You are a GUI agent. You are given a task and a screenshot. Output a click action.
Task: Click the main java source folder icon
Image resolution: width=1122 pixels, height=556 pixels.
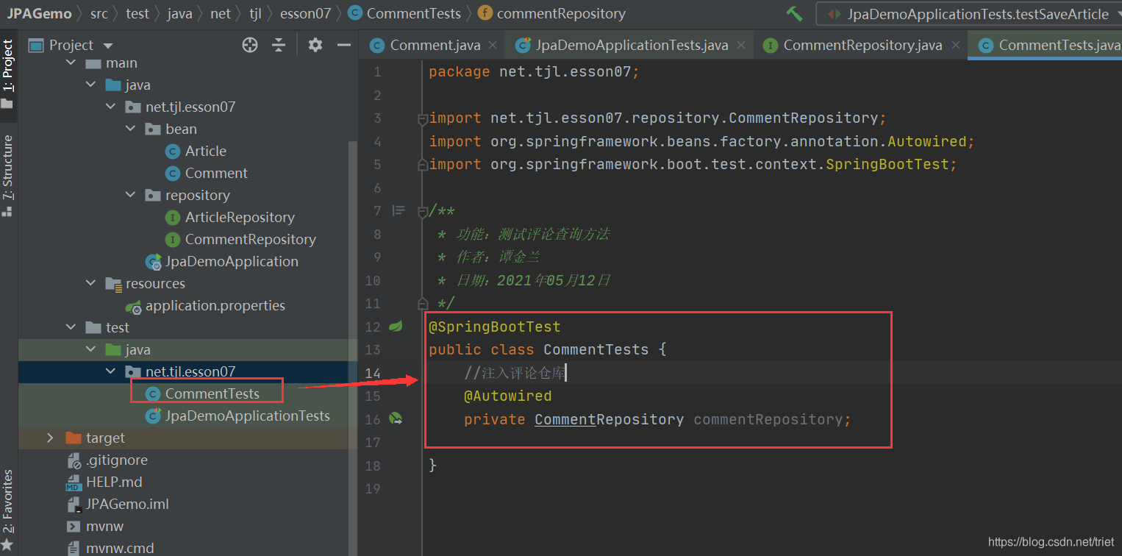pos(113,85)
